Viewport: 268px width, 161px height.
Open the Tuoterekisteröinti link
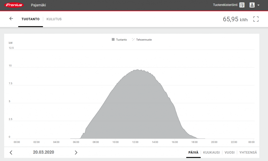click(225, 5)
